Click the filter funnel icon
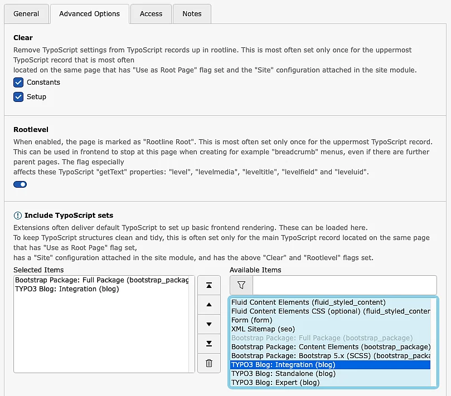The image size is (451, 396). click(241, 285)
